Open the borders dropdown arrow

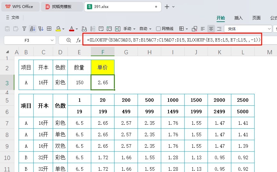pos(187,29)
